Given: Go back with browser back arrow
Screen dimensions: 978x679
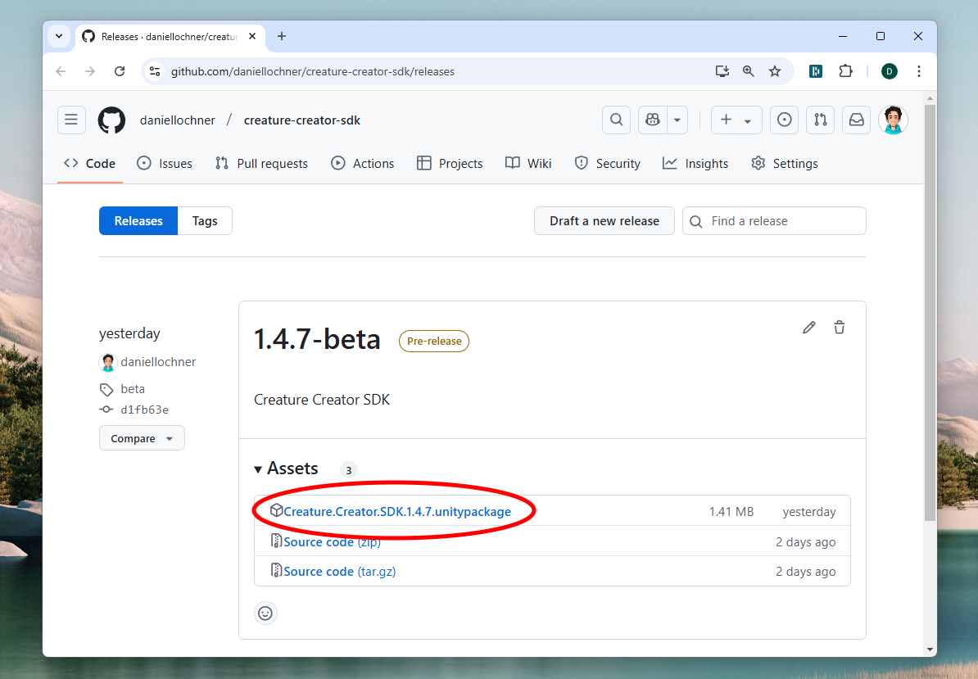Looking at the screenshot, I should [x=61, y=71].
